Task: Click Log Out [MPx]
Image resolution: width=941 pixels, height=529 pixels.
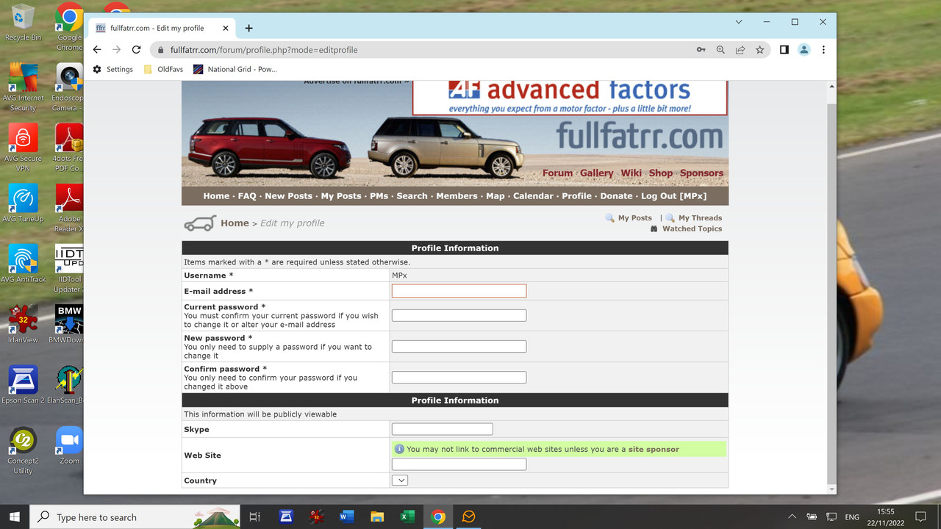Action: (673, 196)
